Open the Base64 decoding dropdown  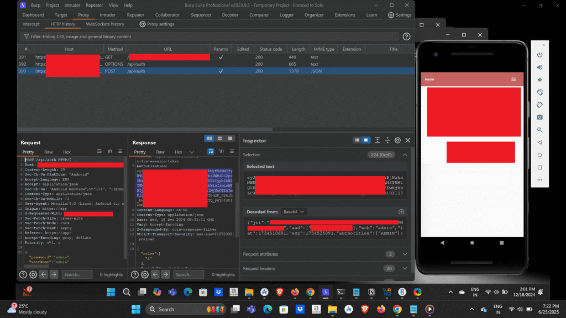click(x=295, y=211)
